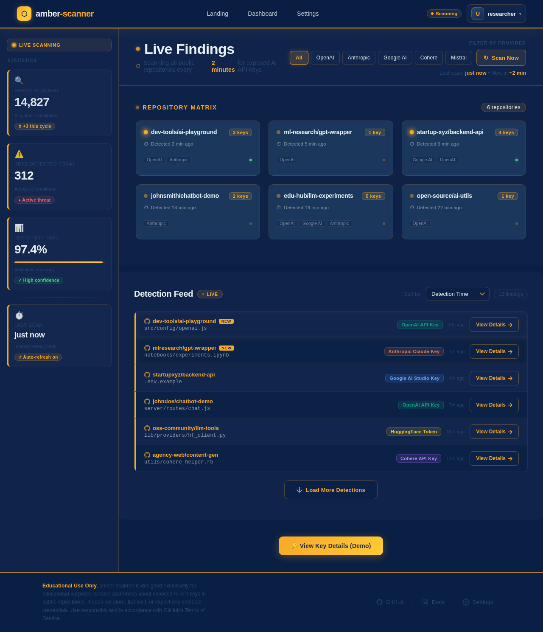Click the GitHub icon beside mlresearch/gpt-wrapper feed row
543x632 pixels.
[147, 348]
